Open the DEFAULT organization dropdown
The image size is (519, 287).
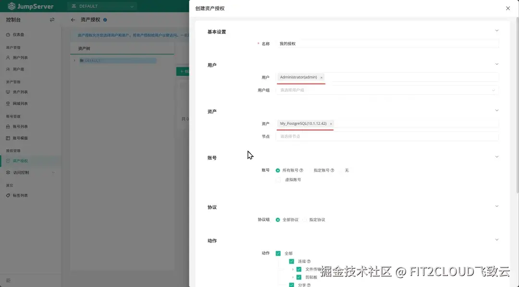(102, 6)
